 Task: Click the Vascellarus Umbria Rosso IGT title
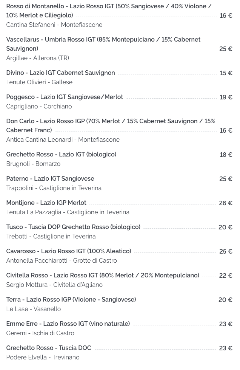103,44
